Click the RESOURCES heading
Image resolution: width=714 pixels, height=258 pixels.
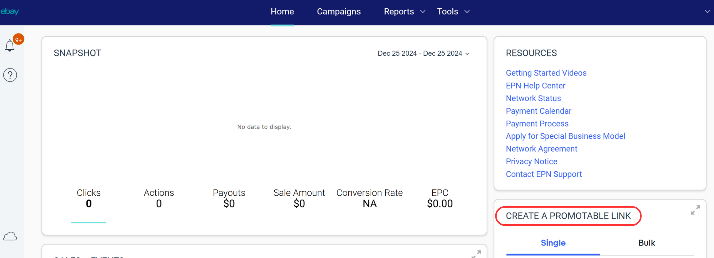[531, 53]
